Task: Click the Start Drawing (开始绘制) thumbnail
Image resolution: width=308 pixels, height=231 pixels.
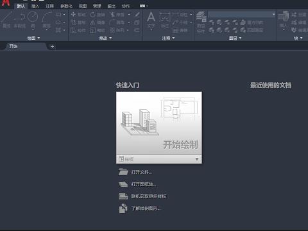Action: click(159, 123)
